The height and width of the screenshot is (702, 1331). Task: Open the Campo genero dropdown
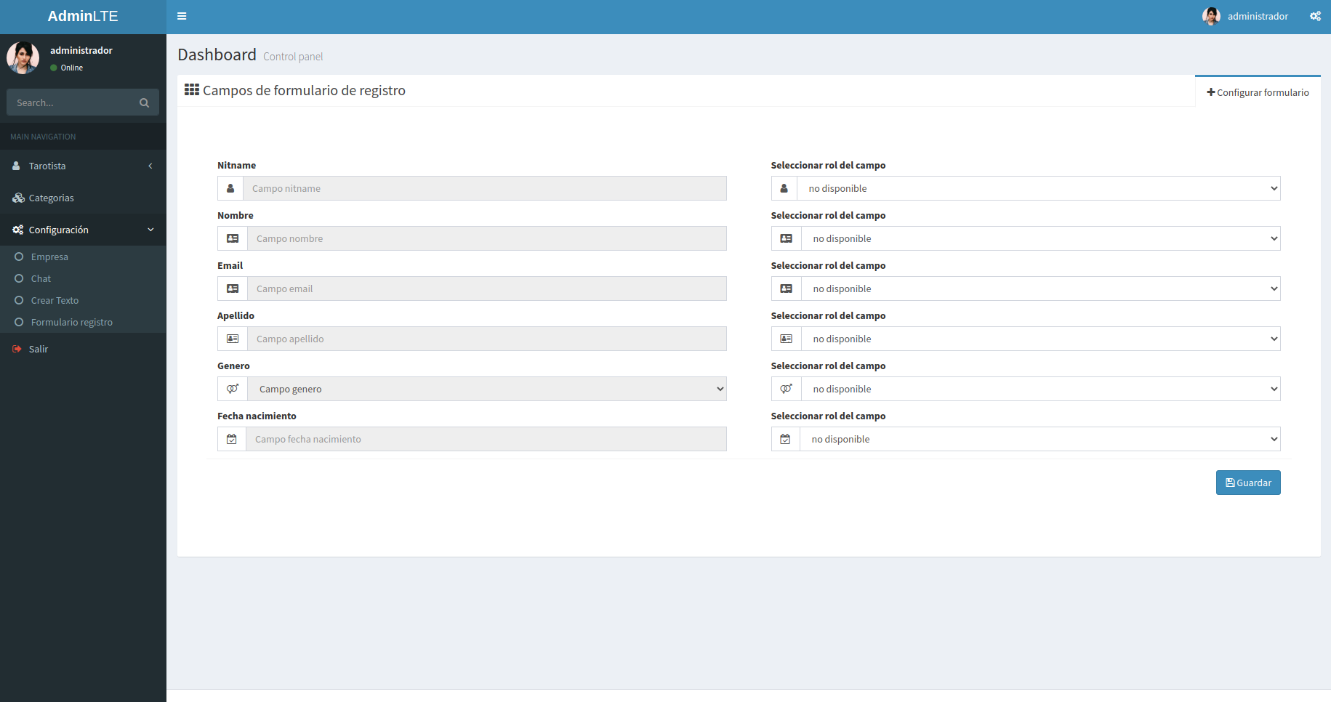[x=486, y=389]
